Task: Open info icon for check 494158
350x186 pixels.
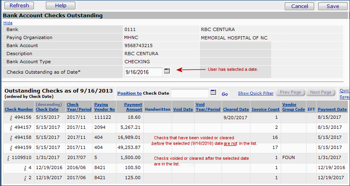Action: point(12,138)
